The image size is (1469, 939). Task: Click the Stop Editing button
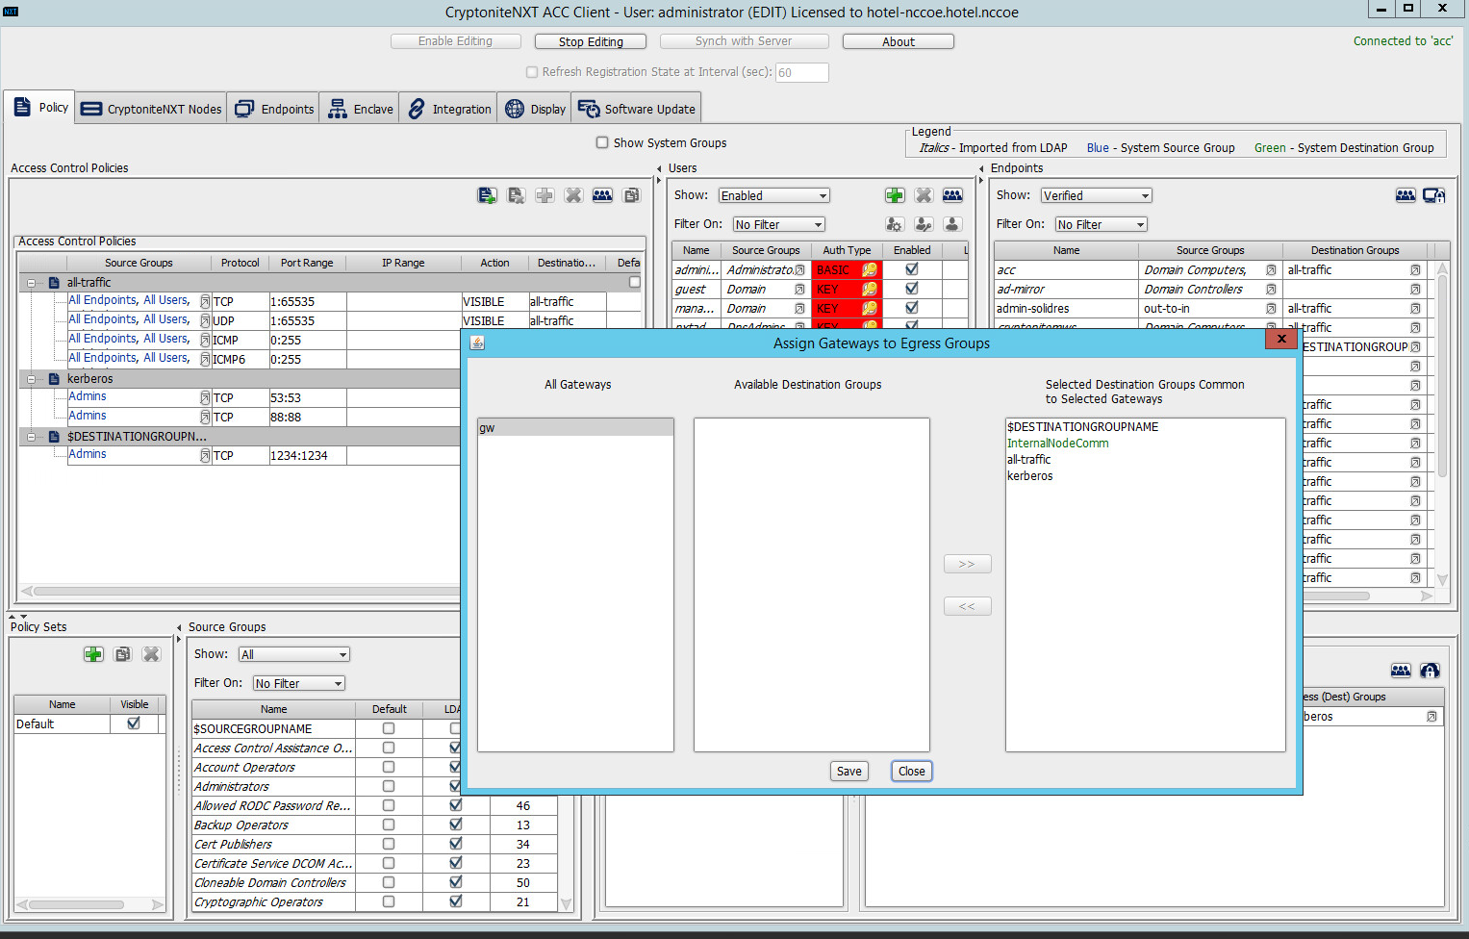pyautogui.click(x=591, y=41)
